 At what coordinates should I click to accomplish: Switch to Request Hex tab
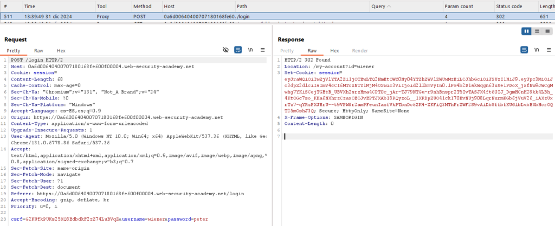coord(61,51)
